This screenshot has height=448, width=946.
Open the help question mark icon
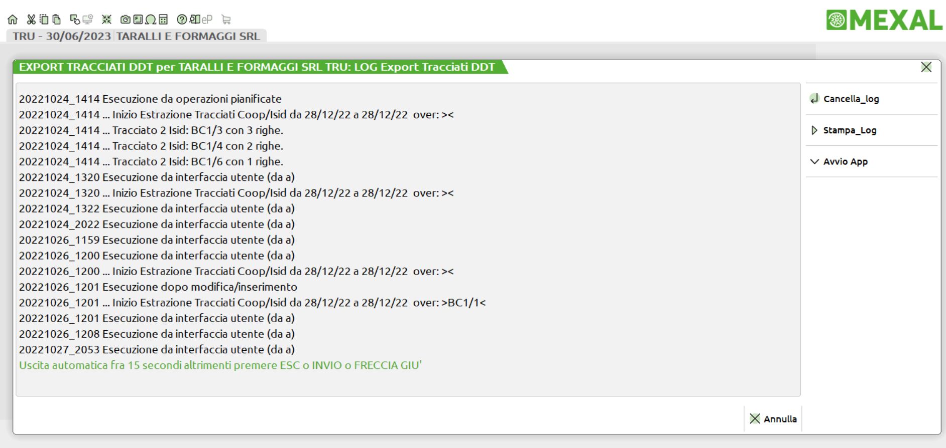[182, 20]
